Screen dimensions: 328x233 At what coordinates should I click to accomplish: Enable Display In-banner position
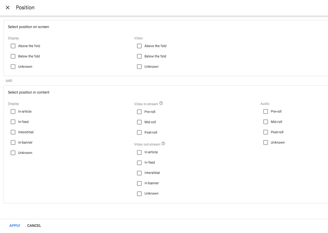tap(13, 142)
